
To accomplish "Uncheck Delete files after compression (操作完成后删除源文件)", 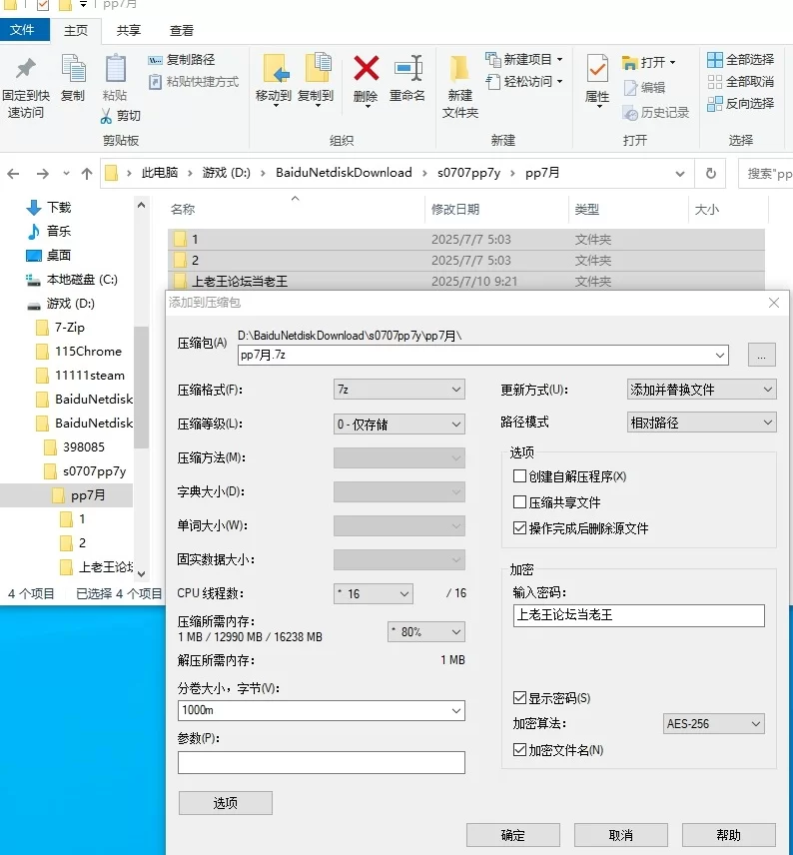I will [519, 527].
